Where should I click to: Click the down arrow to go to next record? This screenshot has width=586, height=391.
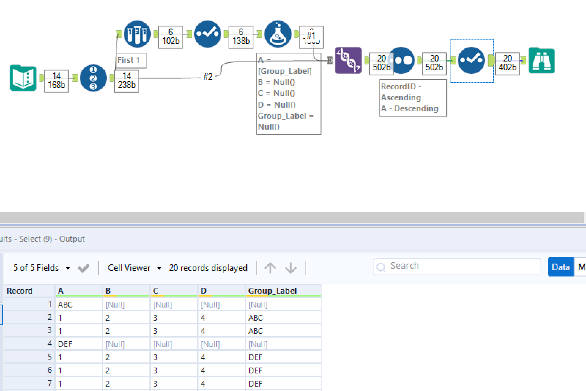pos(290,268)
